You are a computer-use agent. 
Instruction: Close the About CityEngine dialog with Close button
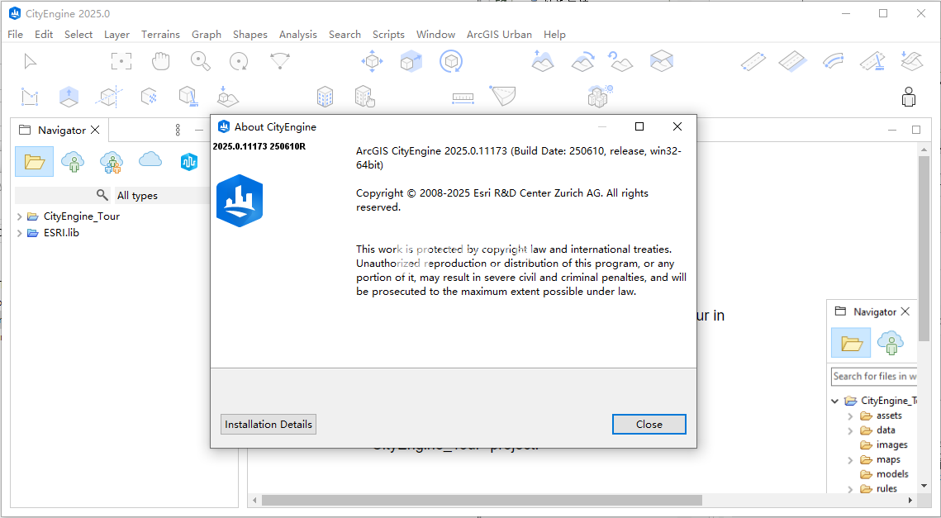coord(649,425)
